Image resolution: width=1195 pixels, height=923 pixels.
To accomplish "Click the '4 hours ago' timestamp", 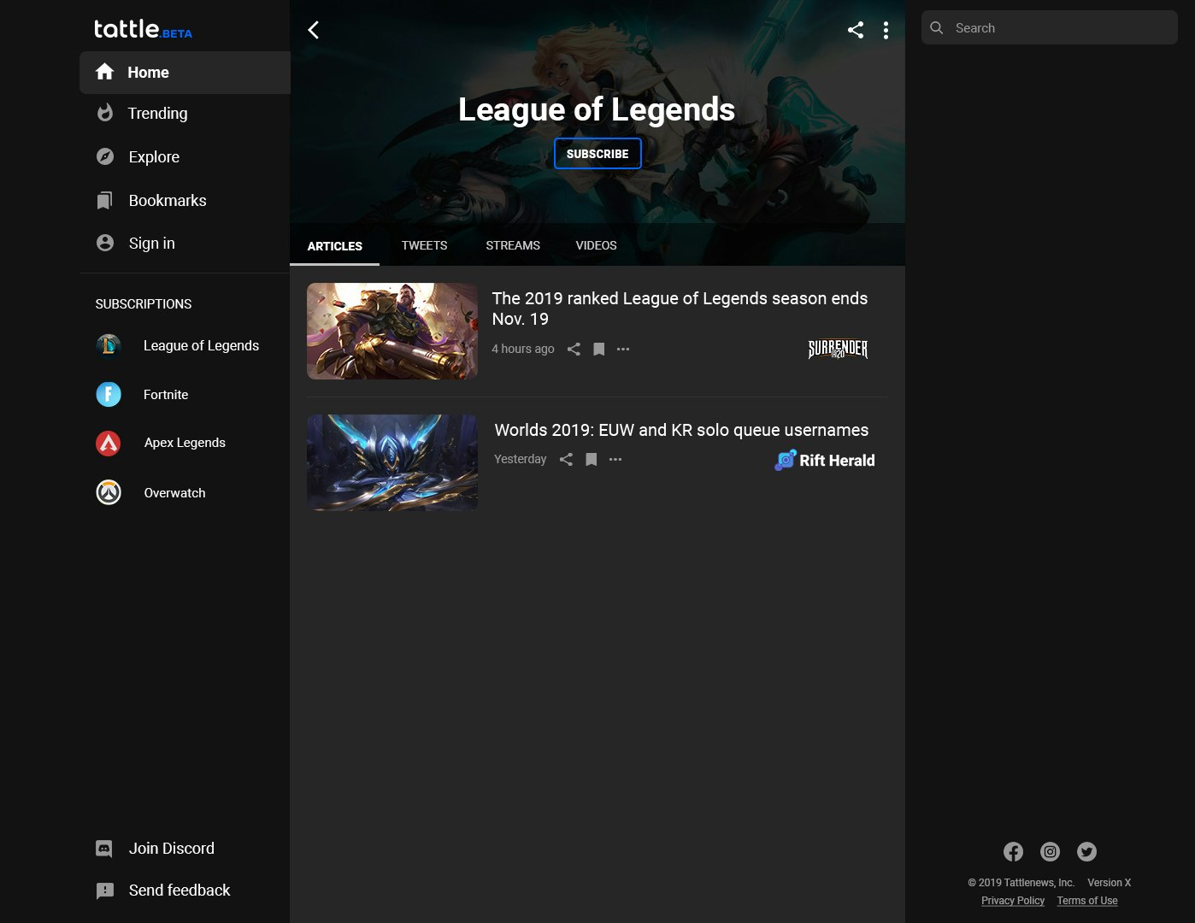I will (x=523, y=349).
